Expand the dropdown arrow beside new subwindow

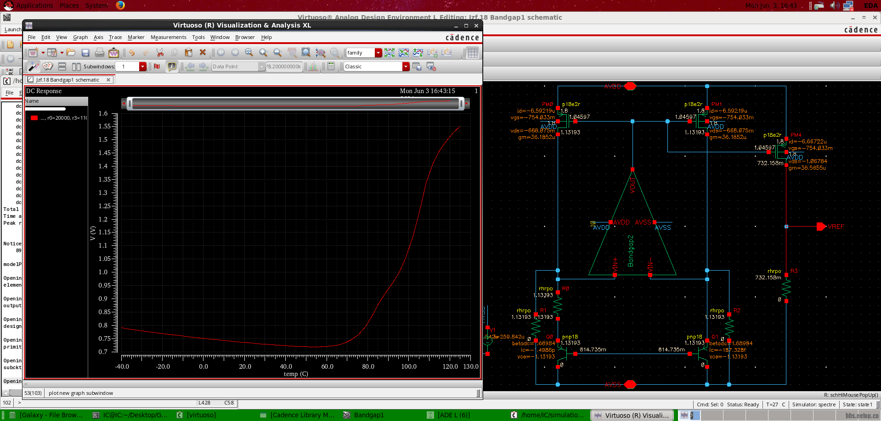[62, 53]
